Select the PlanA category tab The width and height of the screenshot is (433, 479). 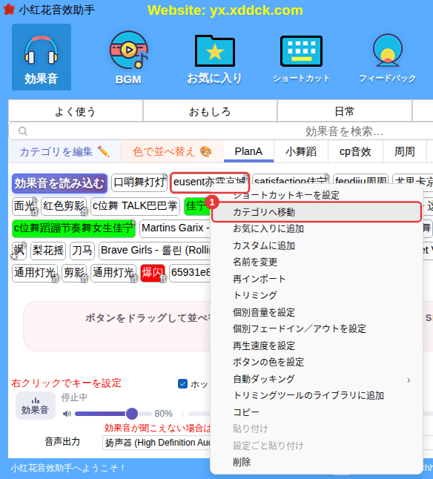[x=248, y=151]
